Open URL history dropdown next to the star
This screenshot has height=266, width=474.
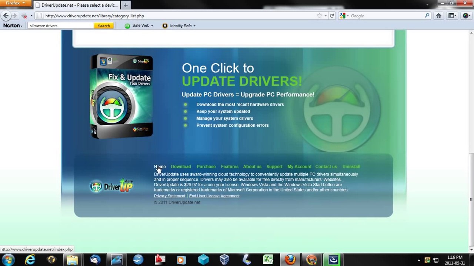pyautogui.click(x=326, y=16)
